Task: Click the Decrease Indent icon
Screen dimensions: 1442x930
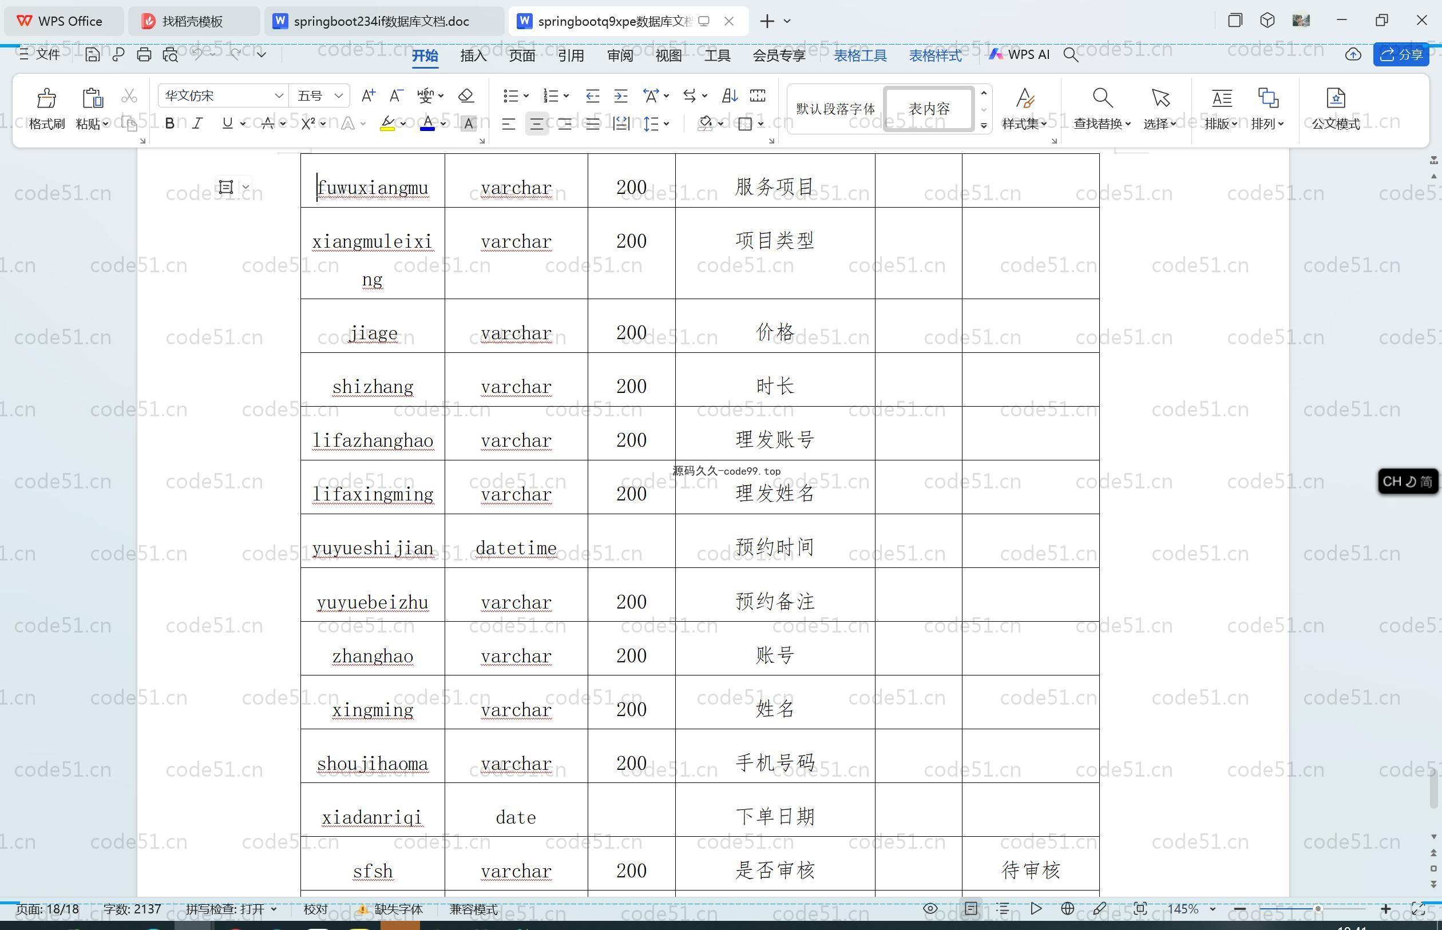Action: pos(593,96)
